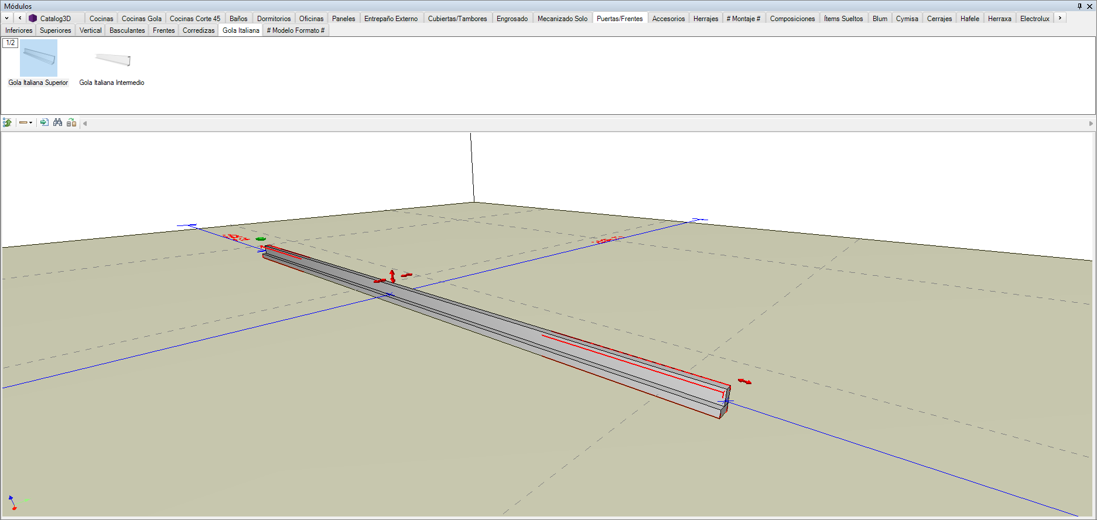Viewport: 1097px width, 520px height.
Task: Open the tab list dropdown arrow
Action: [6, 18]
